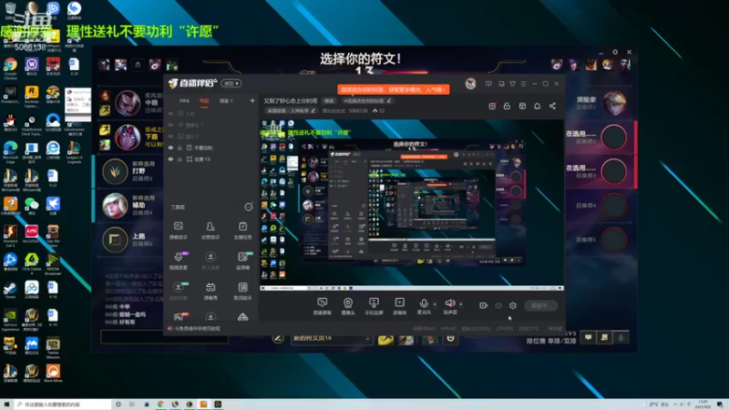Open the Windows Start menu
This screenshot has width=729, height=410.
pyautogui.click(x=6, y=405)
